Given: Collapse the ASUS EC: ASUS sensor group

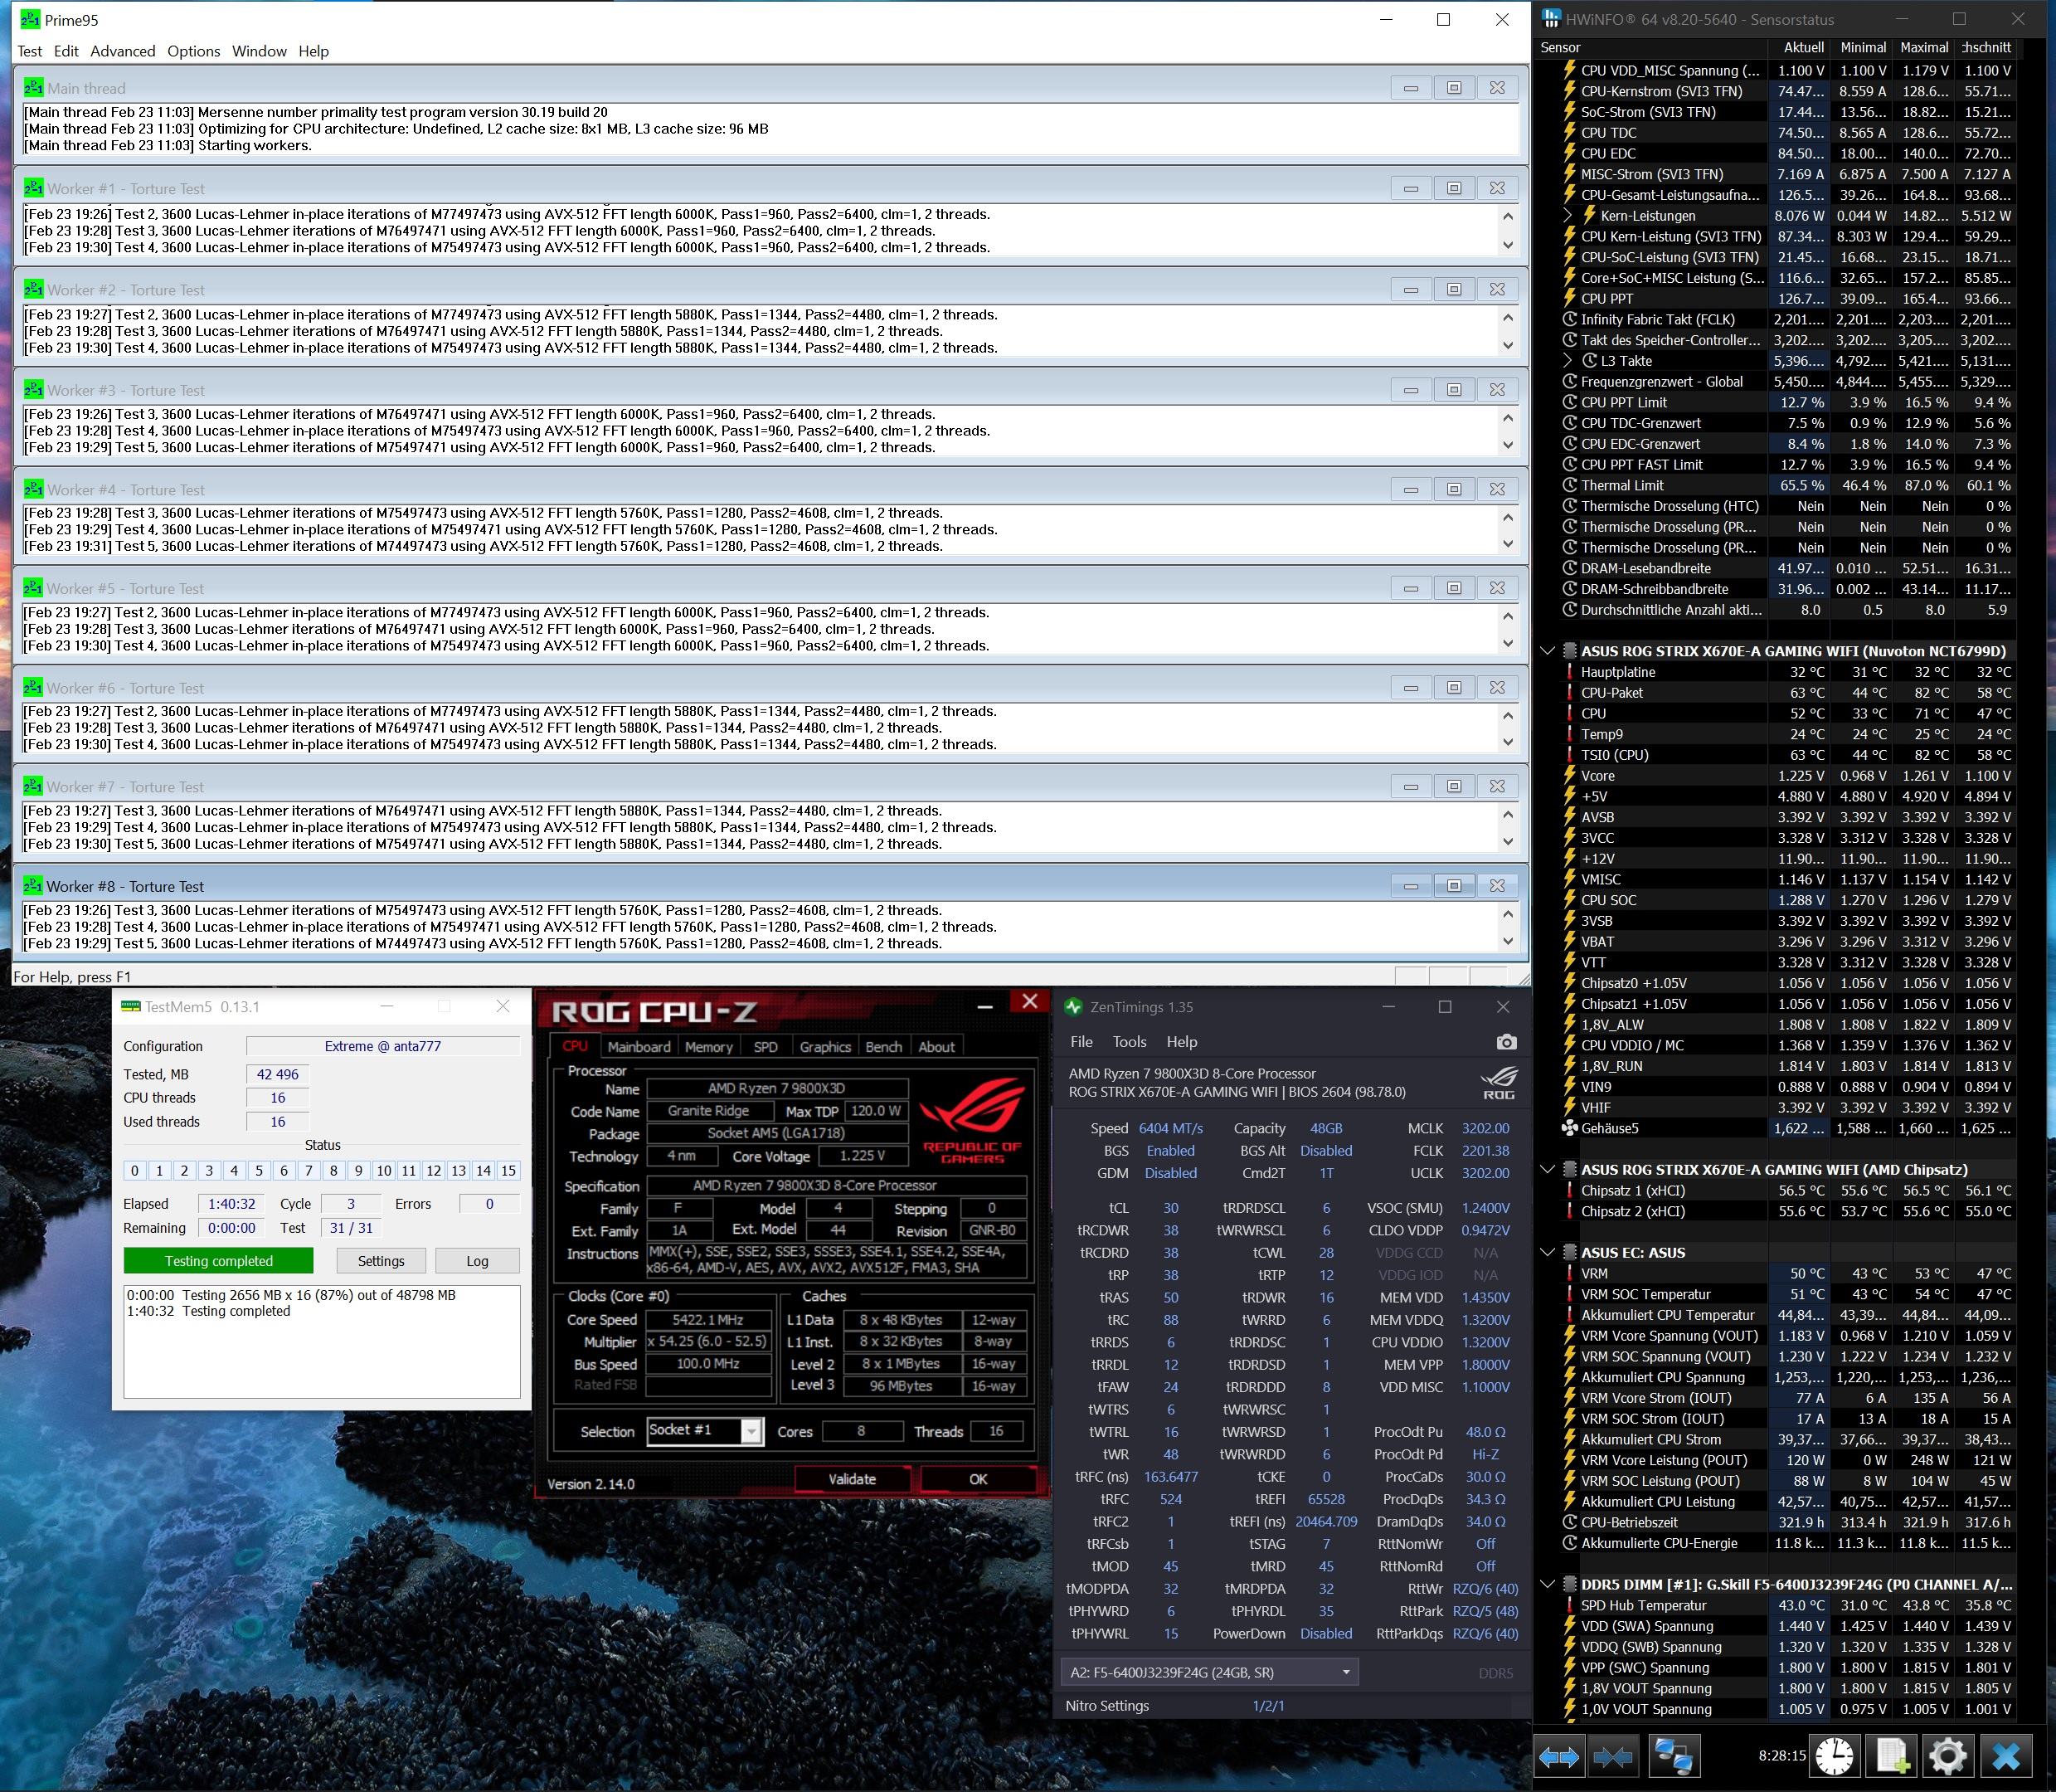Looking at the screenshot, I should pos(1548,1252).
